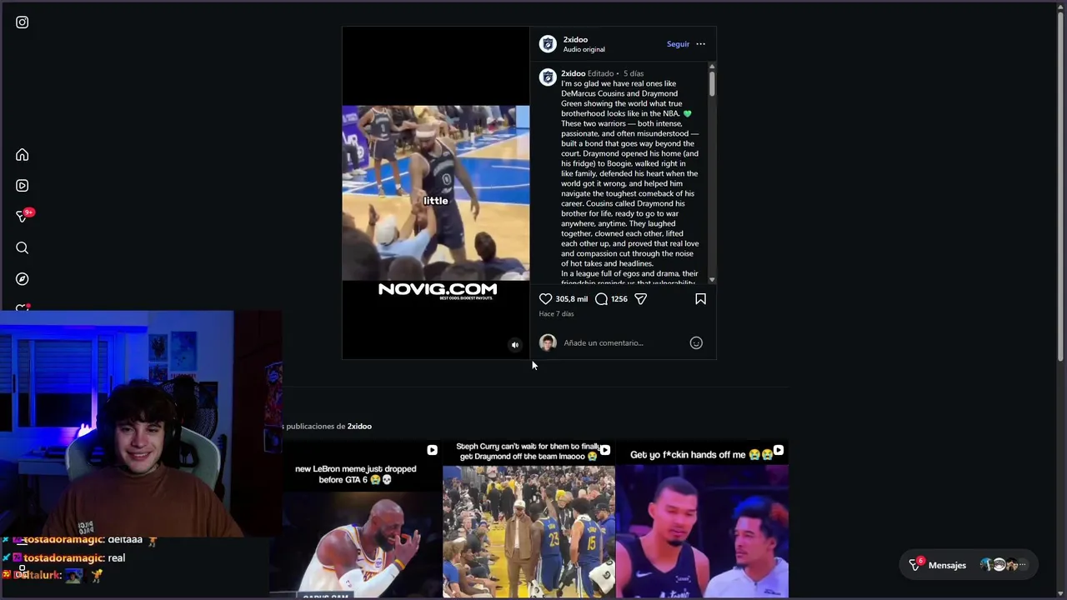Open 2xidoo link in más publicaciones
Image resolution: width=1067 pixels, height=600 pixels.
point(359,426)
